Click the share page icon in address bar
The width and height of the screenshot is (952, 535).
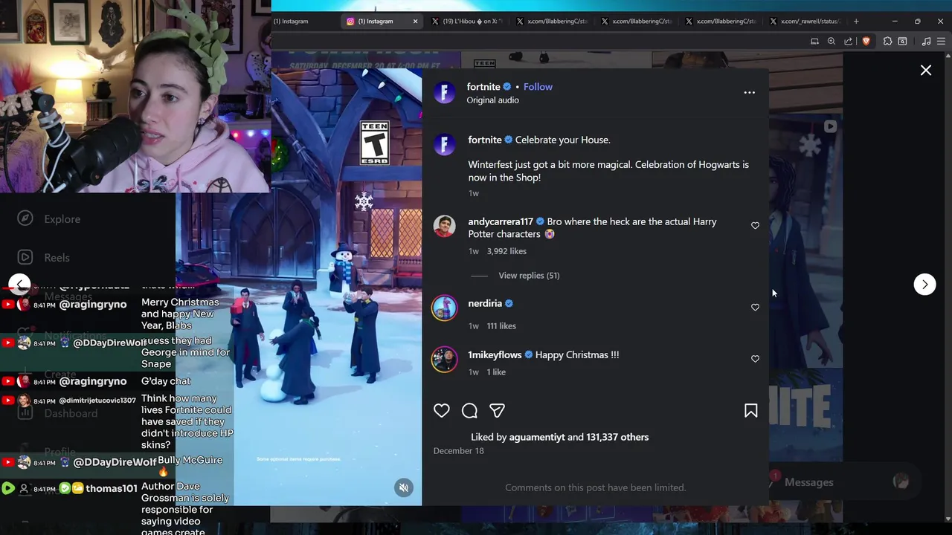(x=849, y=42)
